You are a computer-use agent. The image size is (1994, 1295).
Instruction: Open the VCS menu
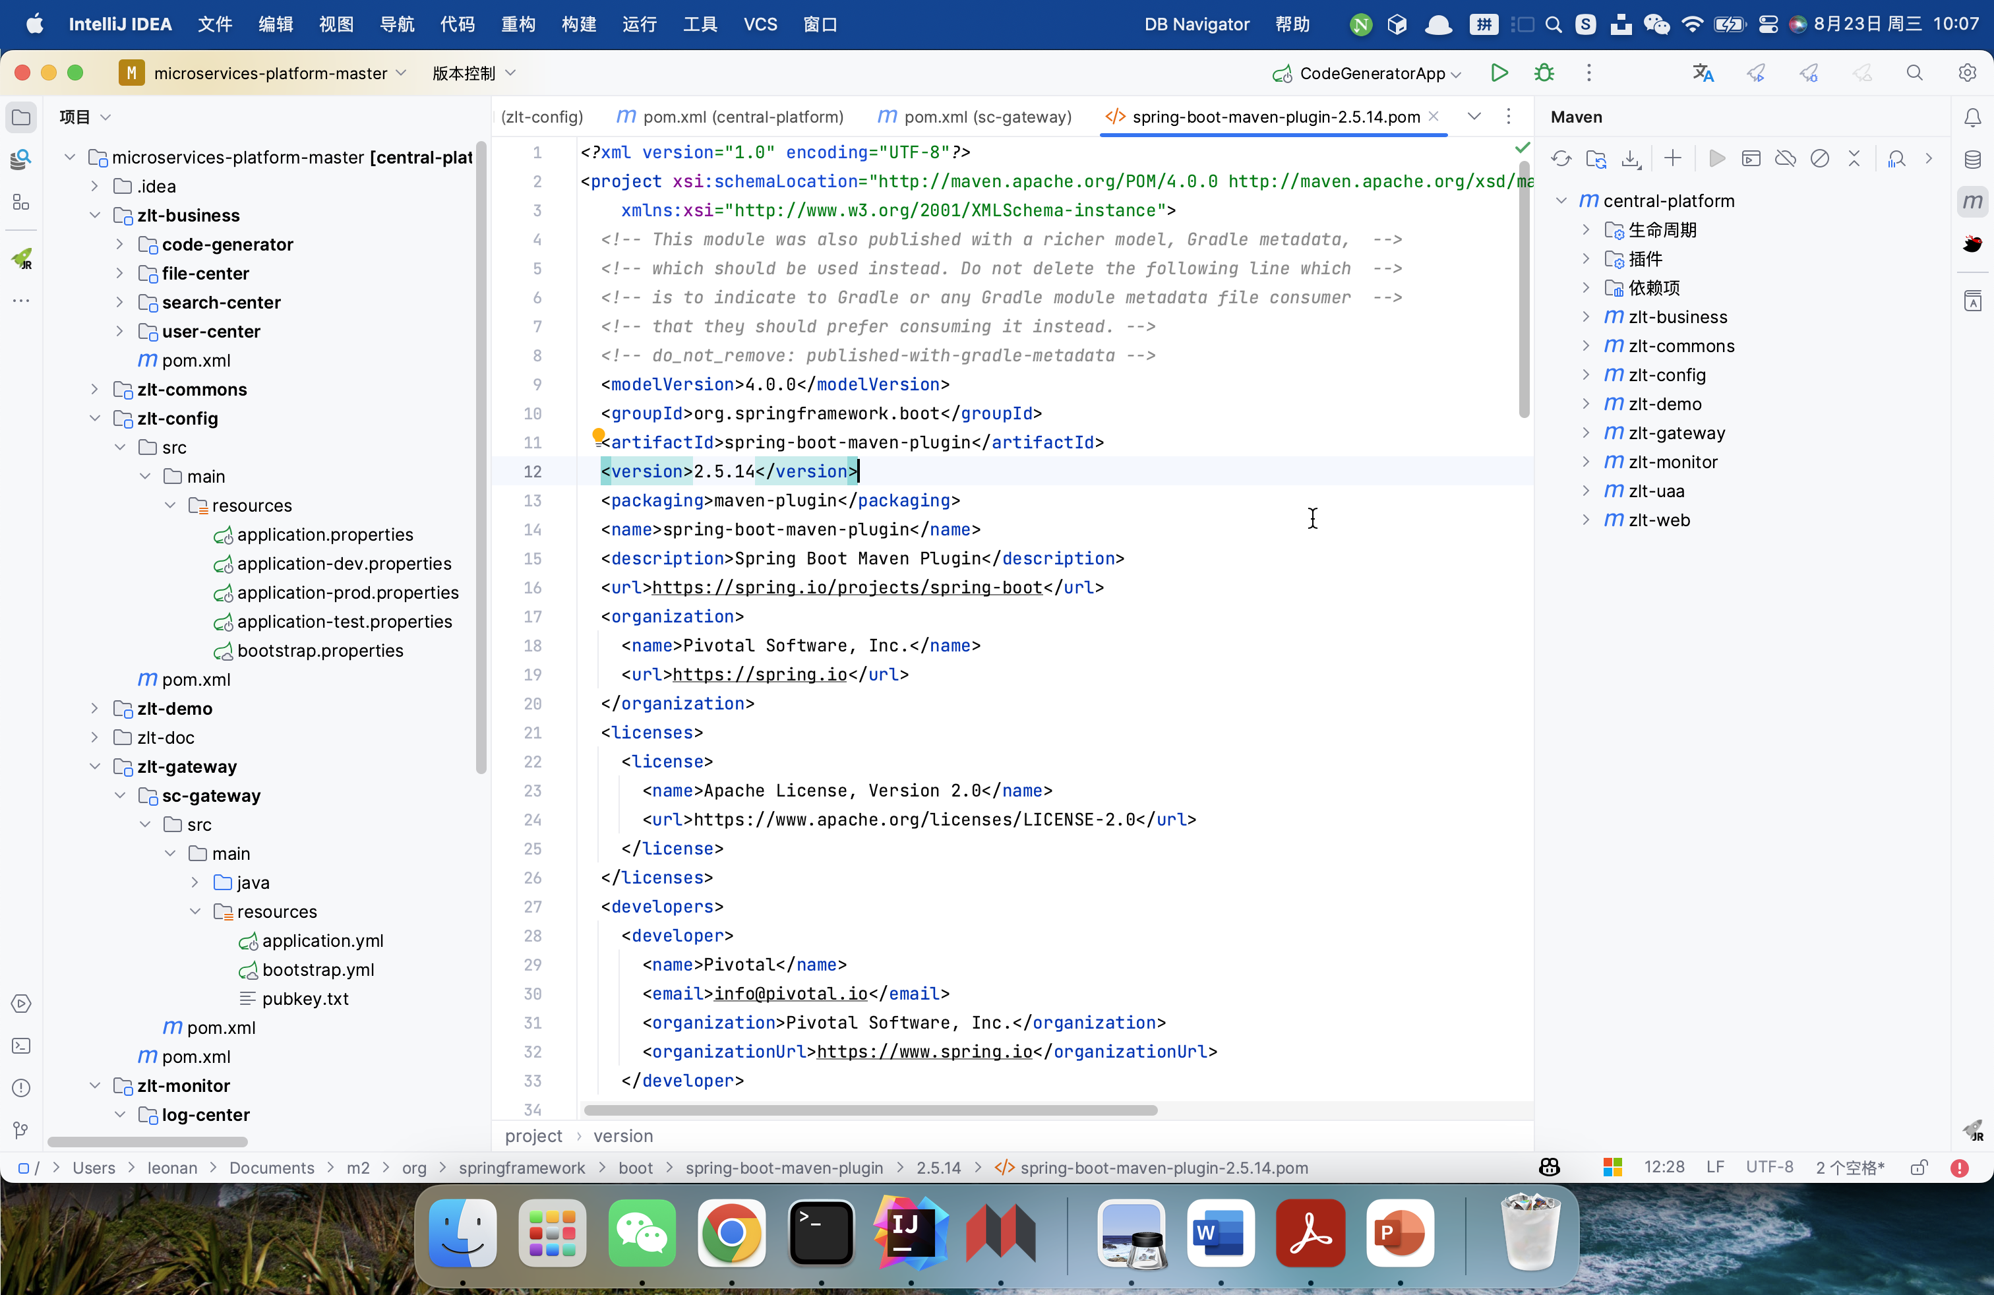coord(760,24)
